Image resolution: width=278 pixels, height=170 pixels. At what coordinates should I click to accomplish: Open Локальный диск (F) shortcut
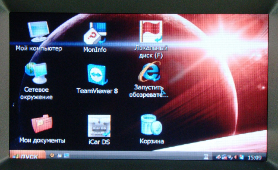[x=151, y=32]
